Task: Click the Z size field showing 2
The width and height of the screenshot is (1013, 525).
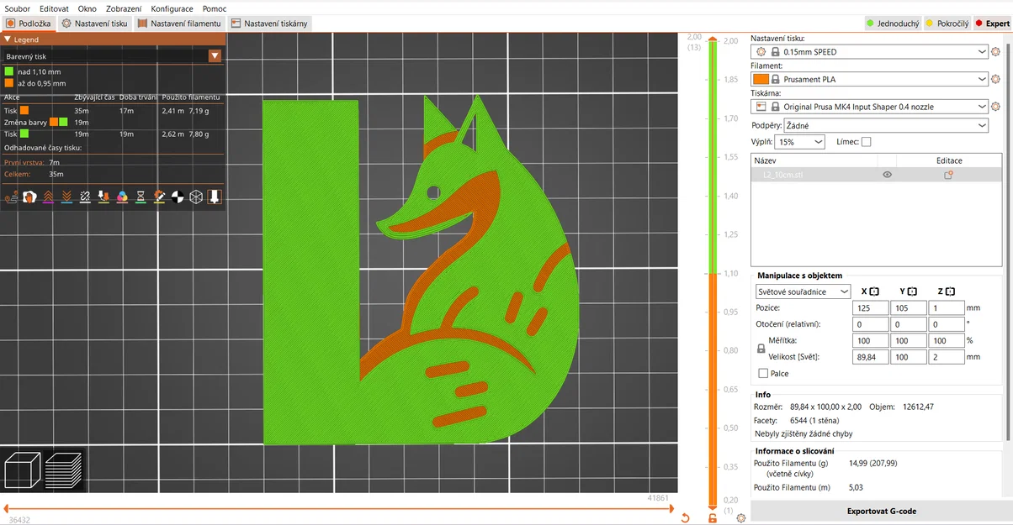Action: point(947,357)
